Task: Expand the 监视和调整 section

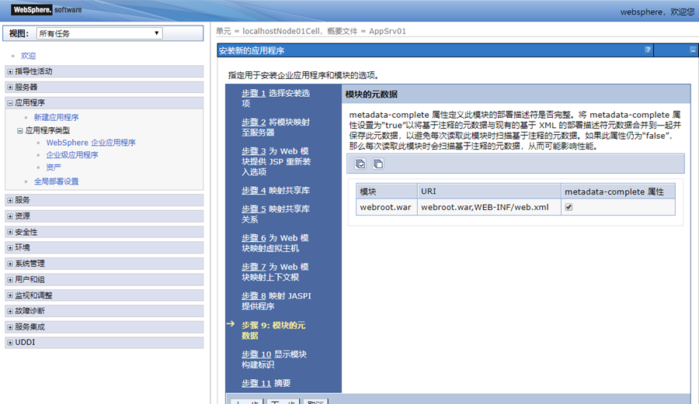Action: tap(10, 295)
